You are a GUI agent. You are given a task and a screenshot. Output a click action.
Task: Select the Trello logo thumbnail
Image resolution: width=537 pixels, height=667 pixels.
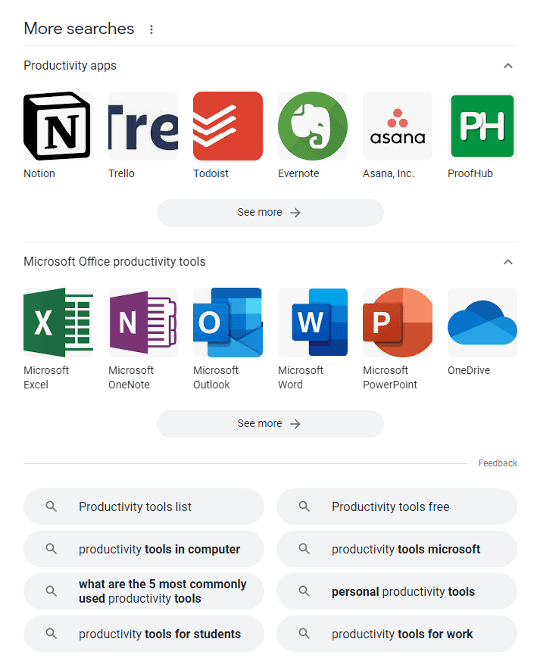(x=143, y=126)
